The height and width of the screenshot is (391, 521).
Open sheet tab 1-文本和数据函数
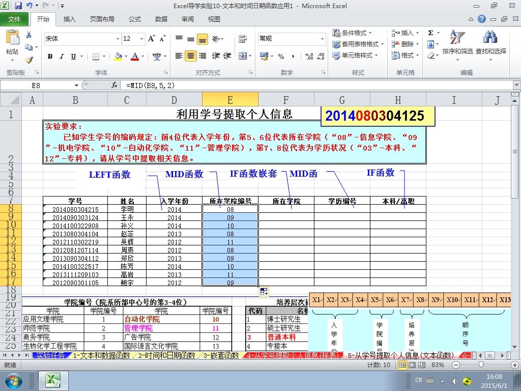[x=101, y=355]
